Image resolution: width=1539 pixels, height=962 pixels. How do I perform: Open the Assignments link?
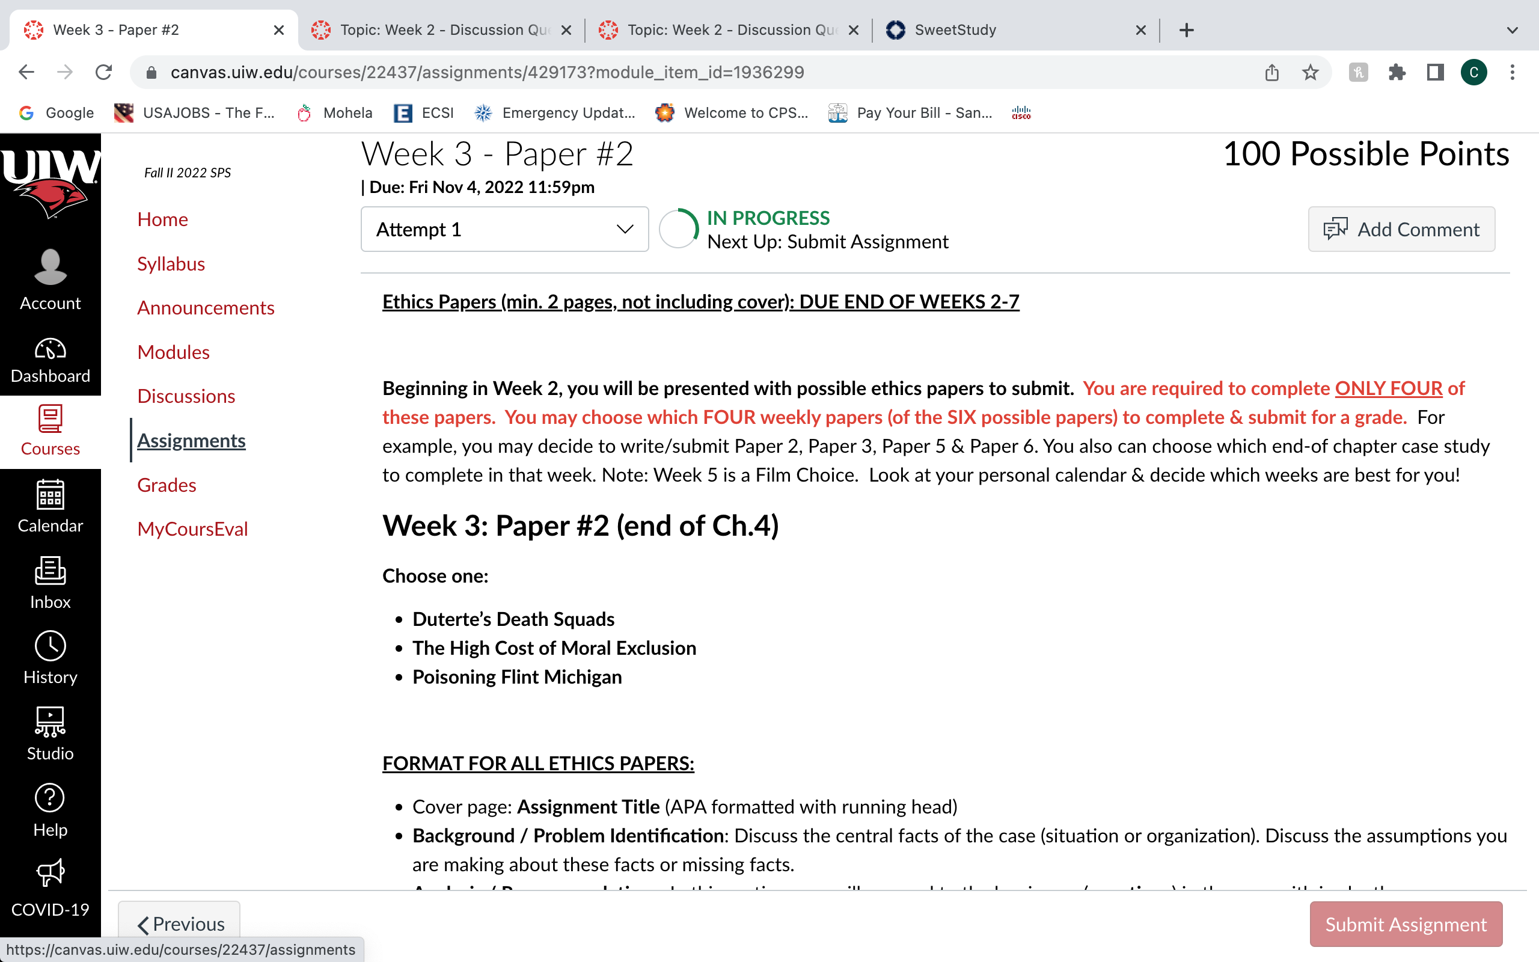click(x=191, y=440)
